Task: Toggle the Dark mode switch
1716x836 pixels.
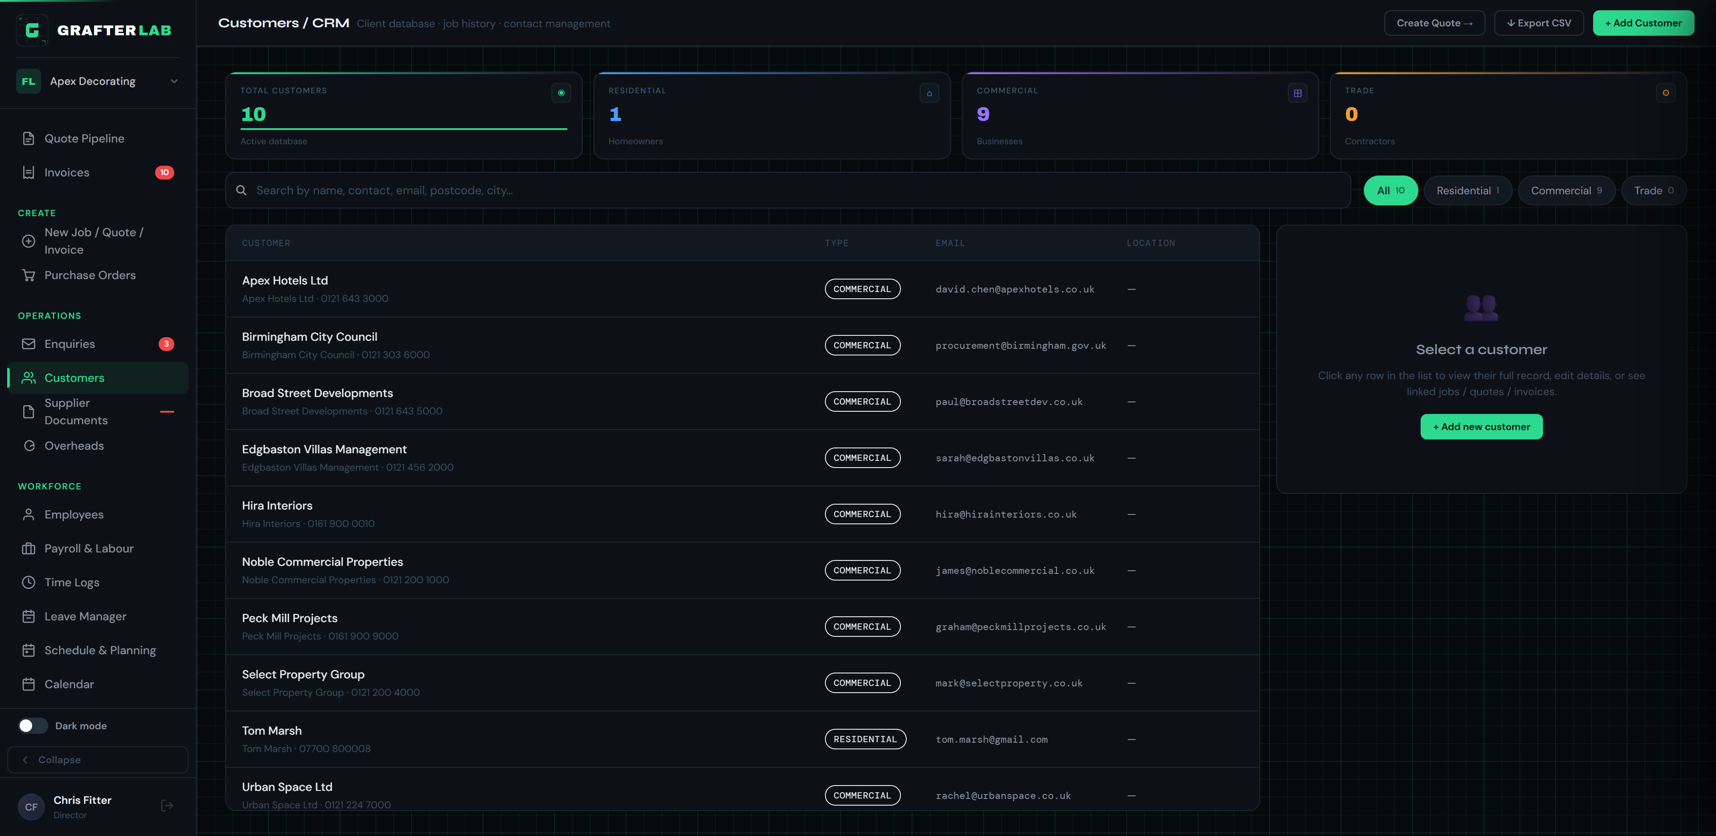Action: pyautogui.click(x=33, y=726)
